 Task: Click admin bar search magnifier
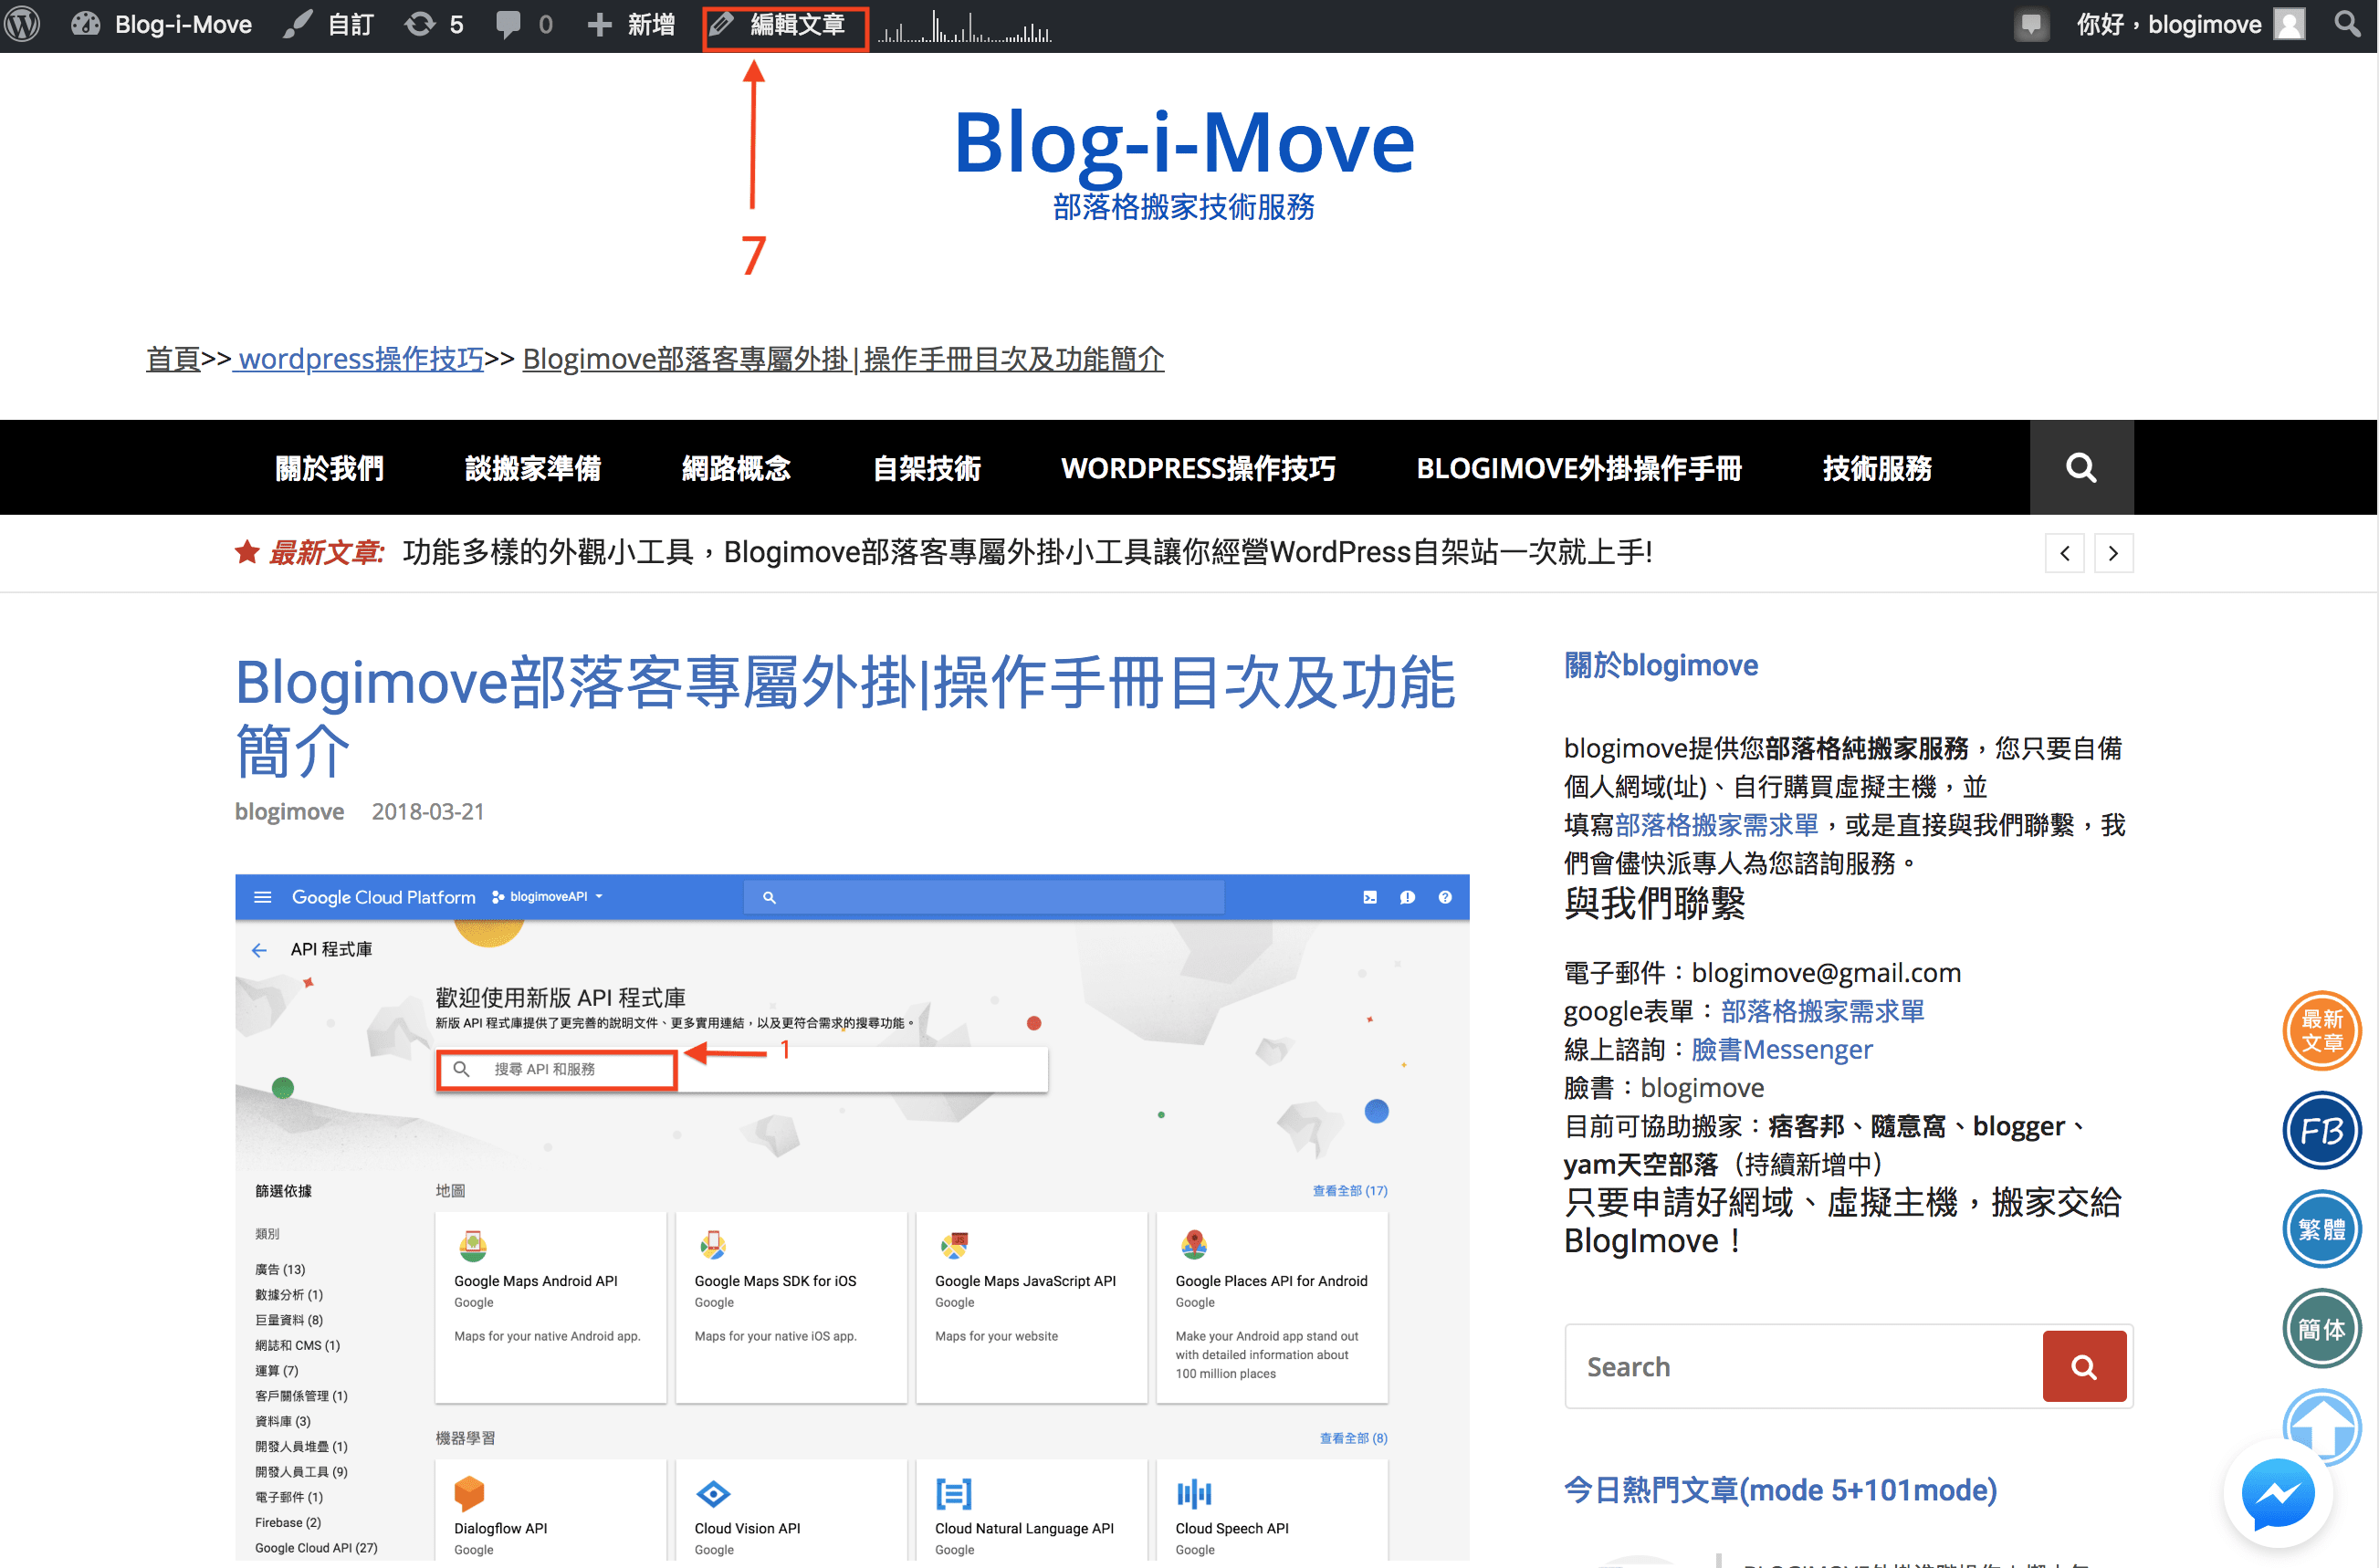click(2347, 24)
